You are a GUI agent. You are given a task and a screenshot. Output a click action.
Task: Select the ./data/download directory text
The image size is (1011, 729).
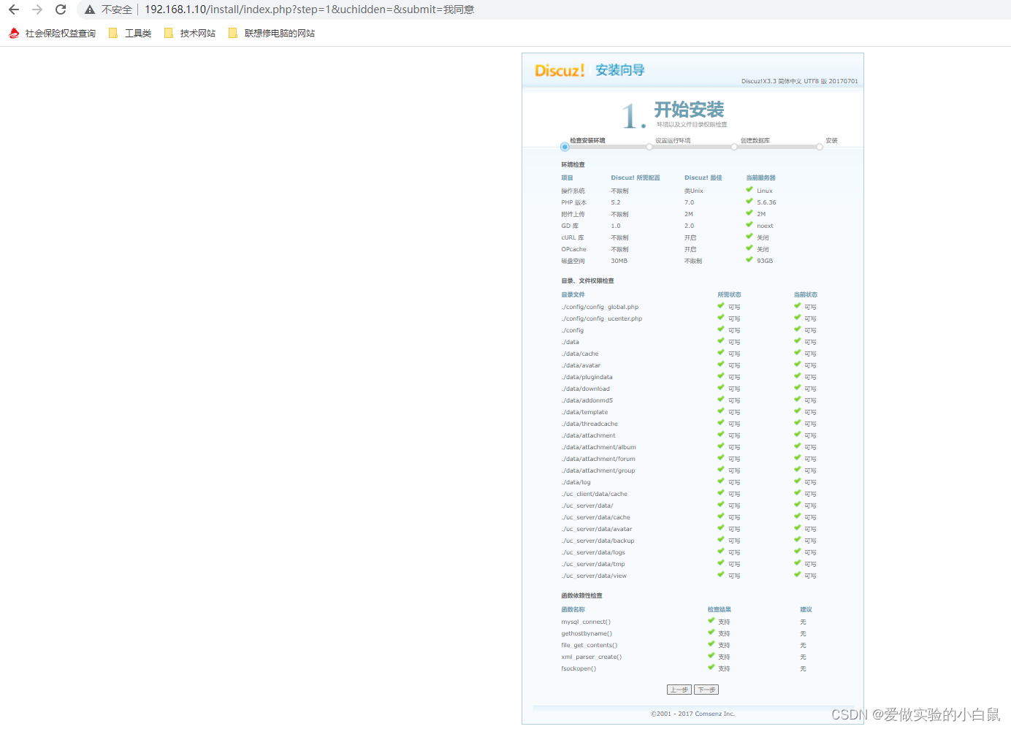pos(585,389)
